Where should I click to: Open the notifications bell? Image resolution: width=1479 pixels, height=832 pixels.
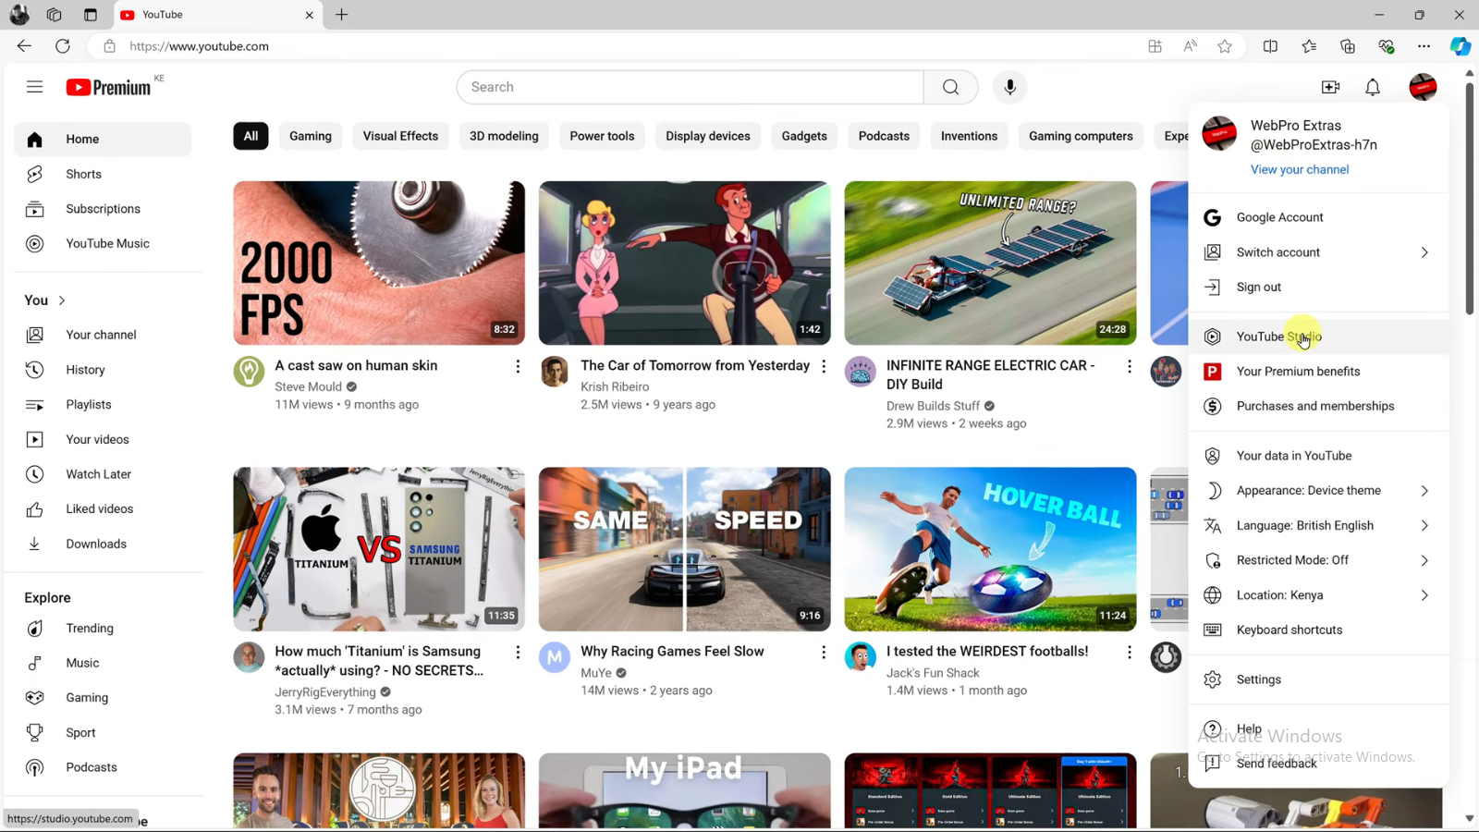pos(1373,87)
